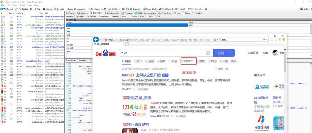Click the comment bubble icon in Fiddler toolbar
This screenshot has width=312, height=133.
tap(16, 9)
